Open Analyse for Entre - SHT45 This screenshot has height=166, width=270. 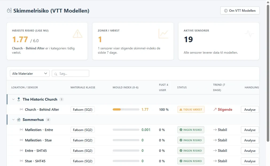click(250, 151)
